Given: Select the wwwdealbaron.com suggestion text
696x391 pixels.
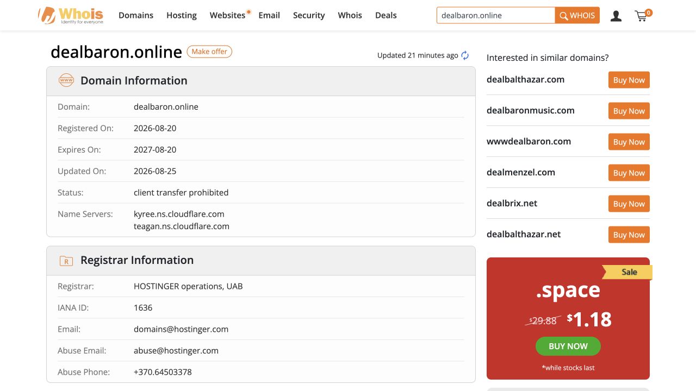Looking at the screenshot, I should pyautogui.click(x=529, y=141).
